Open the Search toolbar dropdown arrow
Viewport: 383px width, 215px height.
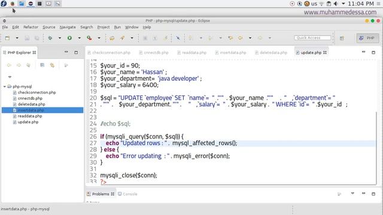132,38
